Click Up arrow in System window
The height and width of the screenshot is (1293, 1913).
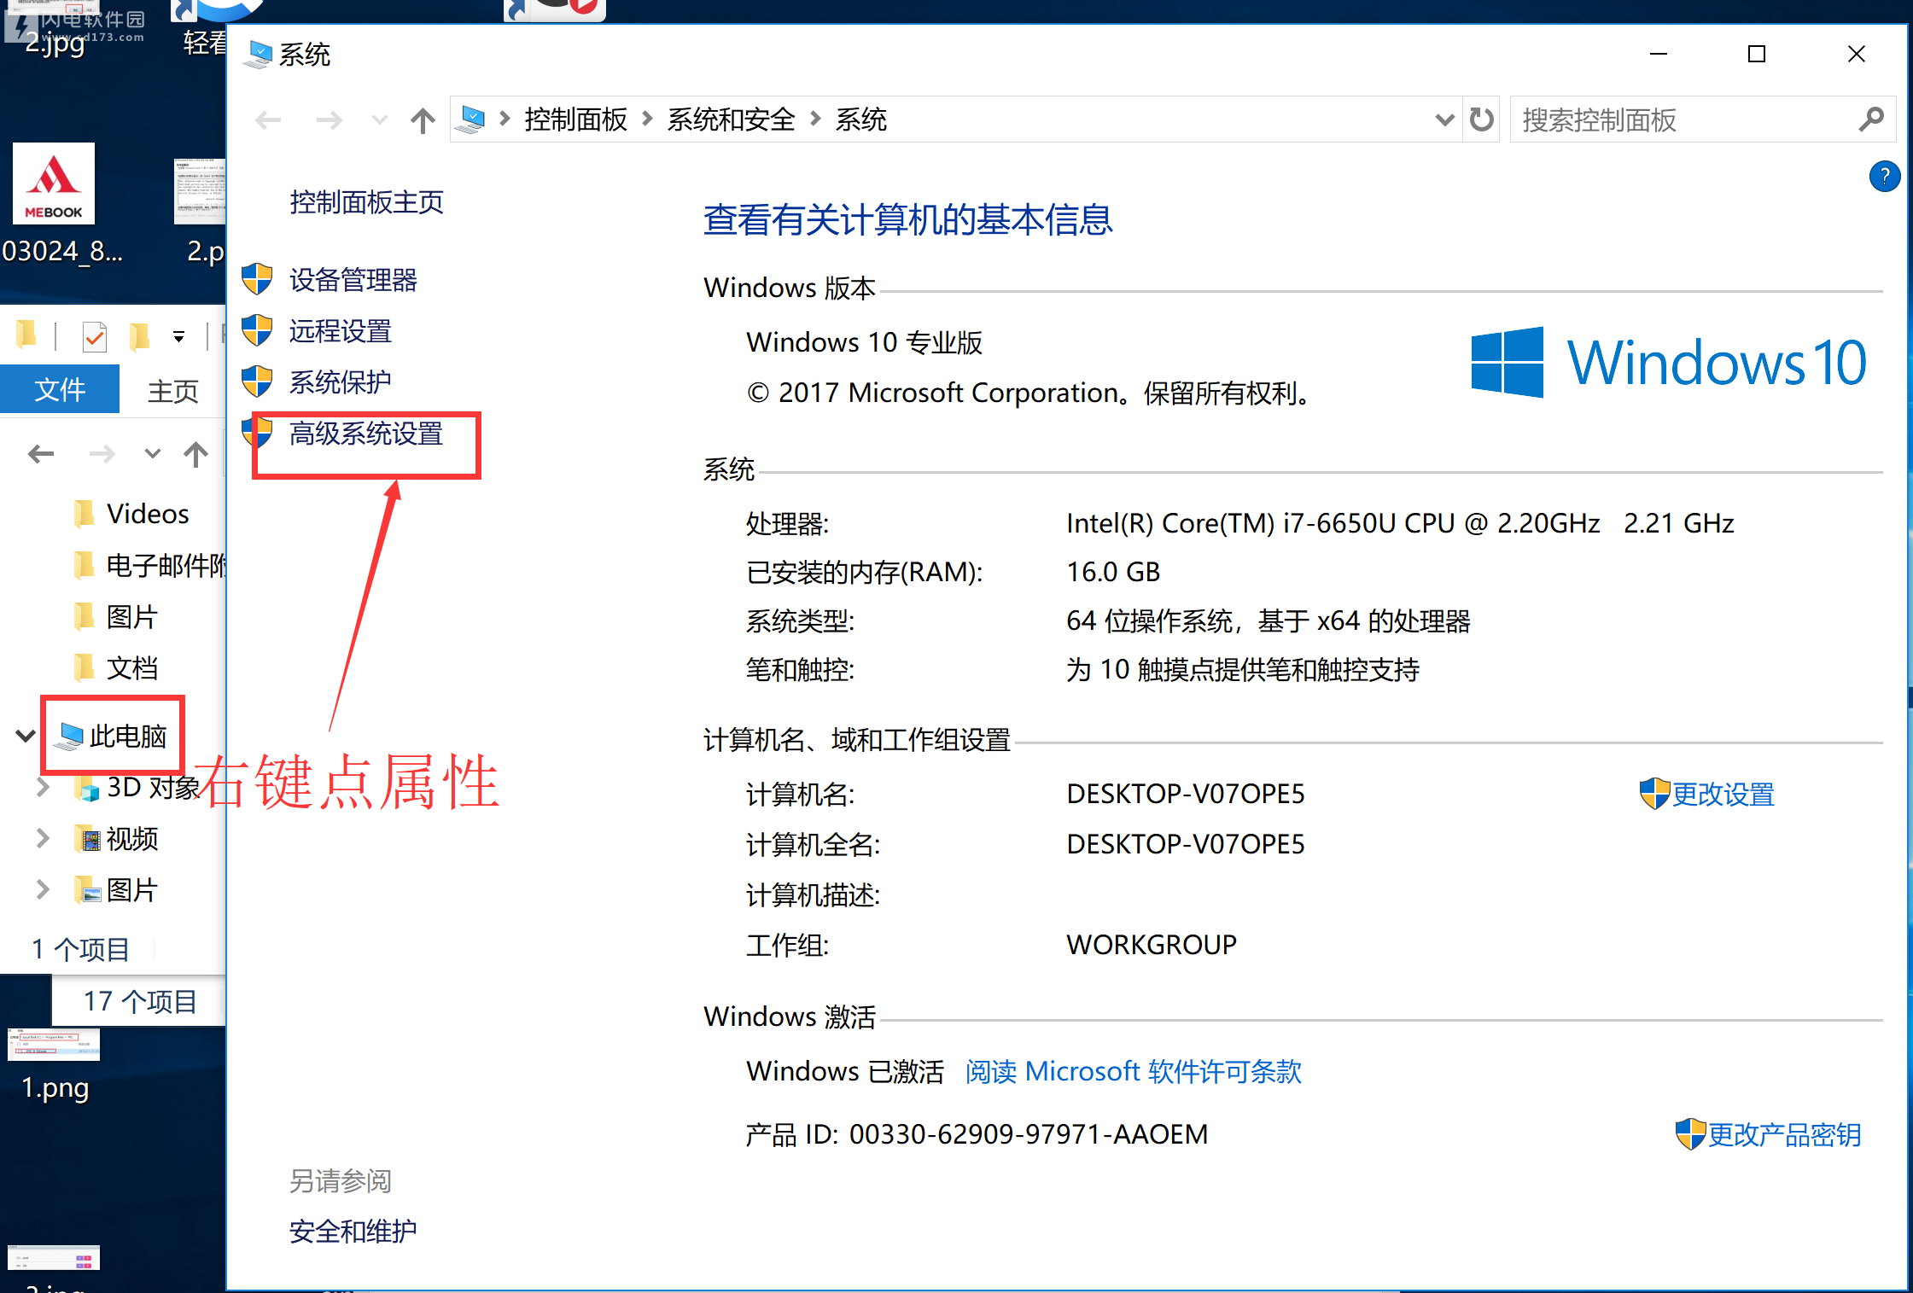coord(423,120)
